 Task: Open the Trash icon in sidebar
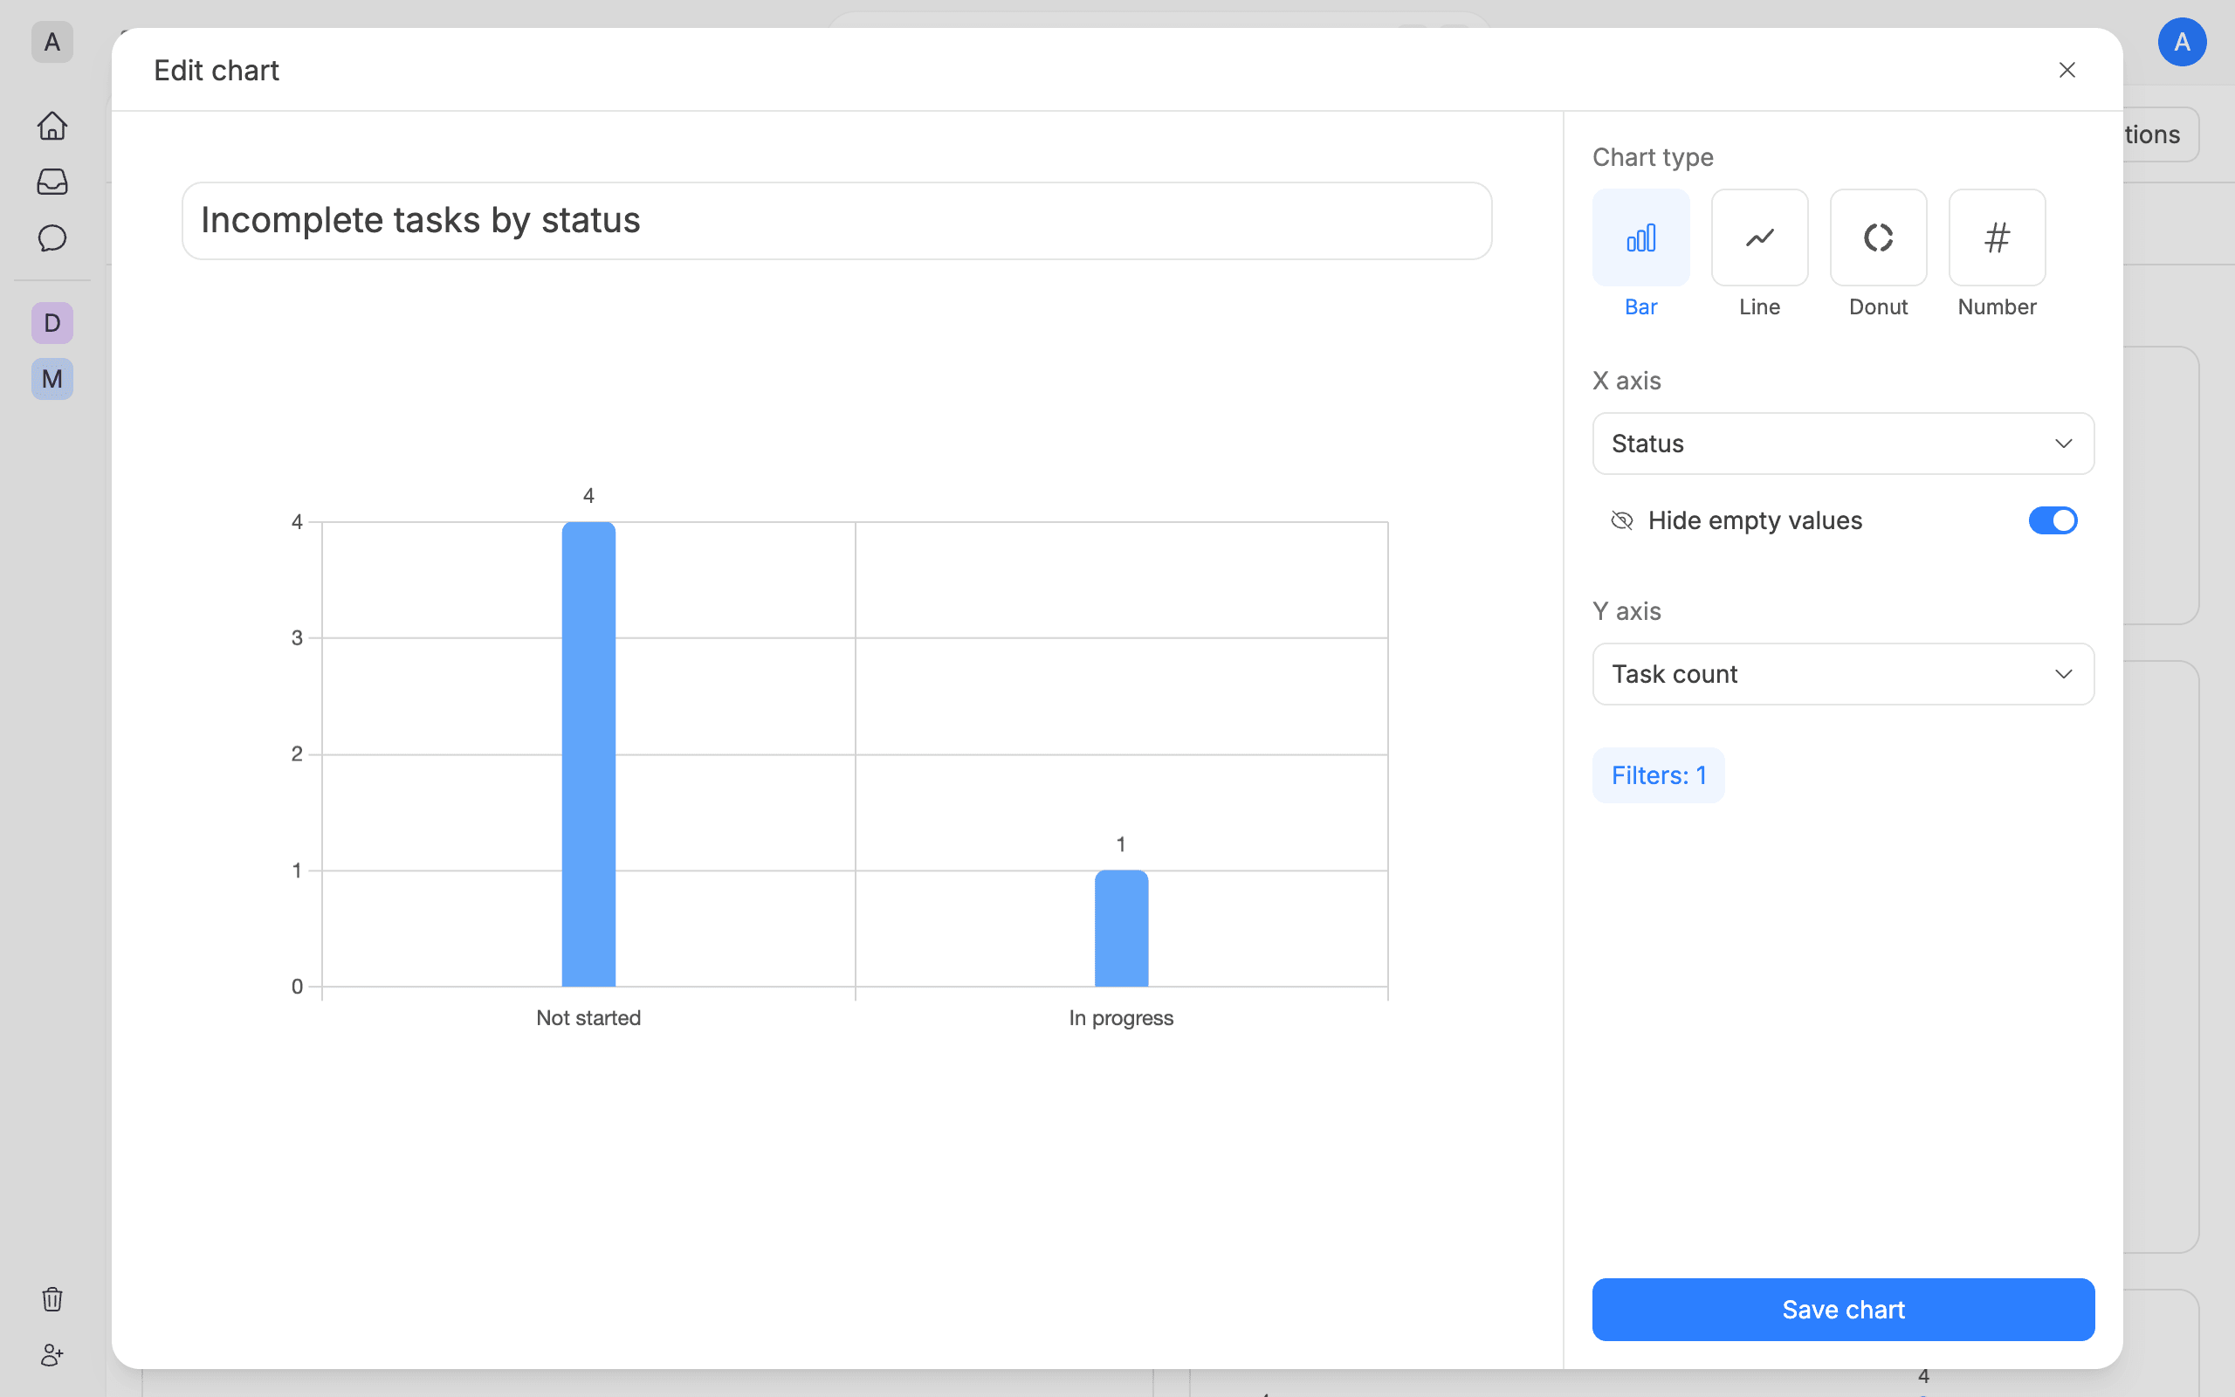(x=52, y=1299)
